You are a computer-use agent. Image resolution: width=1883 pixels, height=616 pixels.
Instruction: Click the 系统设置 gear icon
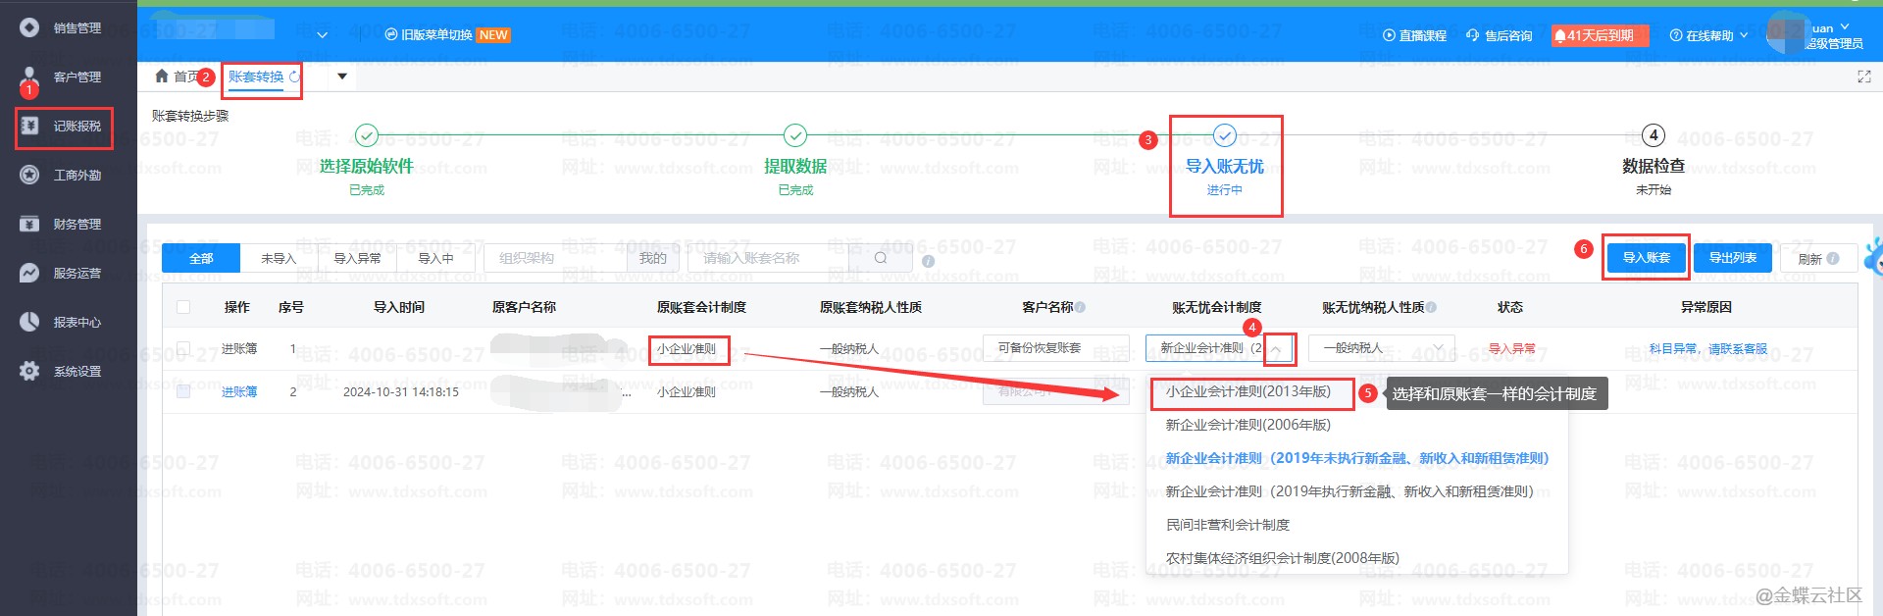(29, 371)
